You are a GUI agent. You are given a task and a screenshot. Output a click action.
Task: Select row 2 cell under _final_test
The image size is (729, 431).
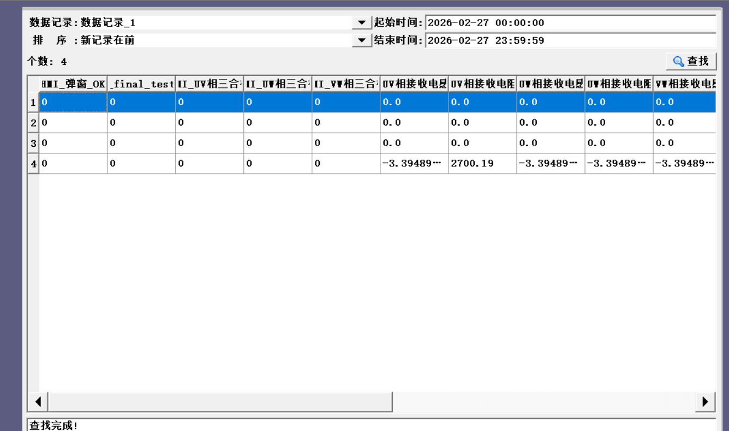(141, 123)
